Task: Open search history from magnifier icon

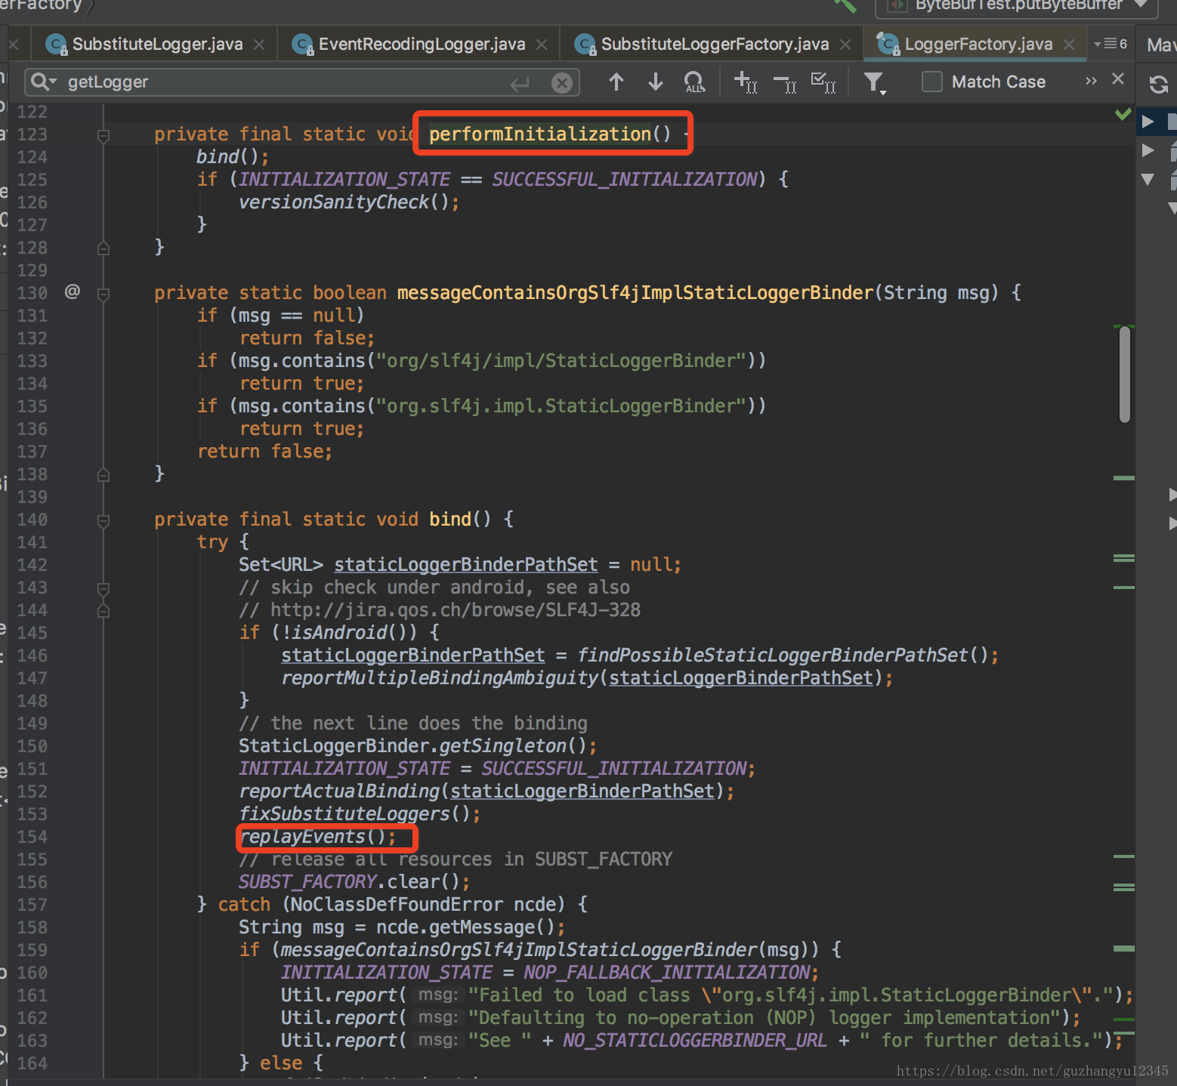Action: [x=44, y=82]
